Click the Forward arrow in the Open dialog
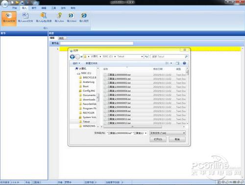 point(78,56)
